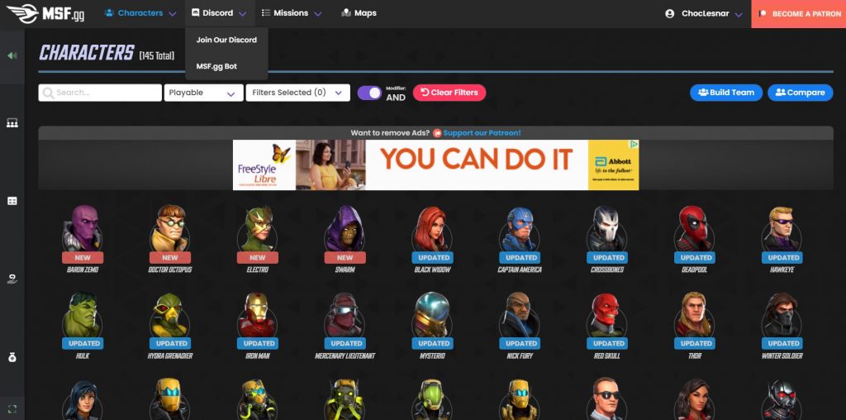Select Electro character portrait
The width and height of the screenshot is (846, 420).
click(258, 228)
